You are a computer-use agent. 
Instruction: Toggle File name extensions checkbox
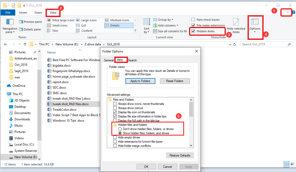[x=193, y=25]
